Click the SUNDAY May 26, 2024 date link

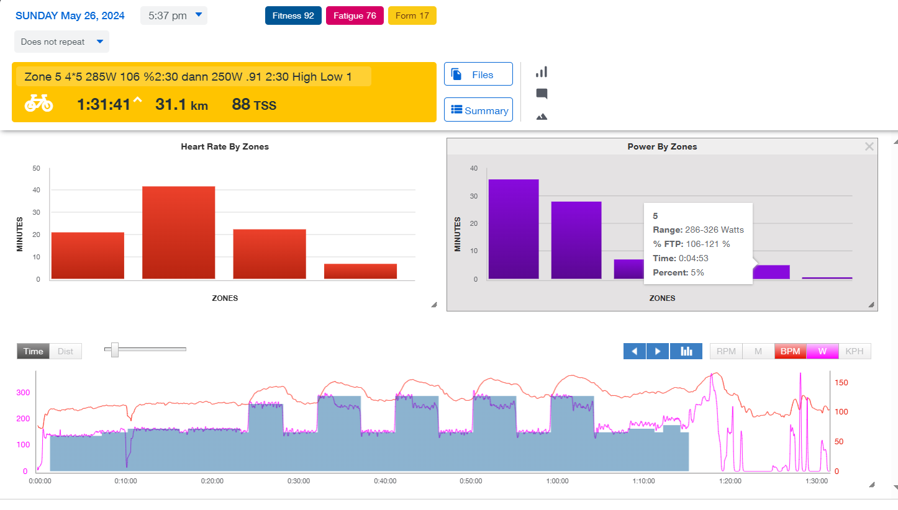coord(70,16)
